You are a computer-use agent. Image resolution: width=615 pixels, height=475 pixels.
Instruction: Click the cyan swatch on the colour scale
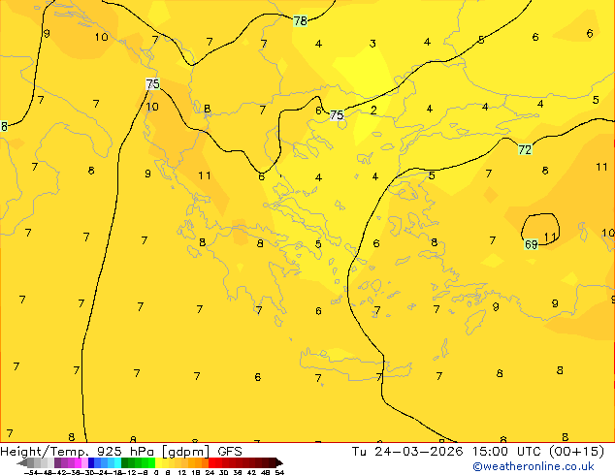(x=117, y=462)
